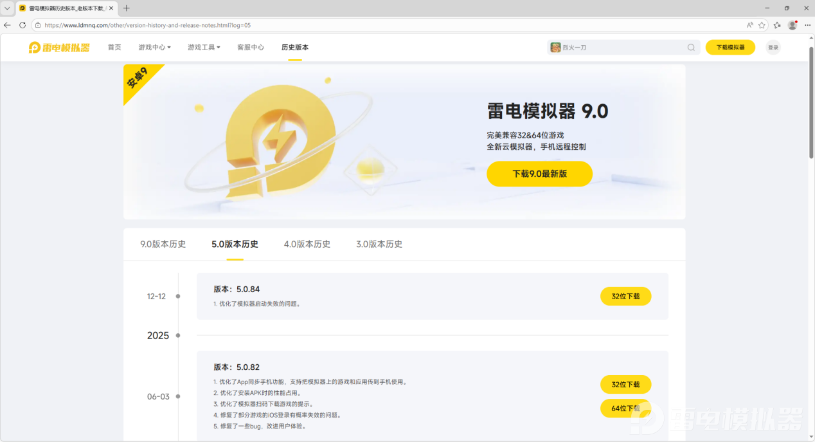Download 64位 for version 5.0.82
Viewport: 815px width, 442px height.
[625, 409]
